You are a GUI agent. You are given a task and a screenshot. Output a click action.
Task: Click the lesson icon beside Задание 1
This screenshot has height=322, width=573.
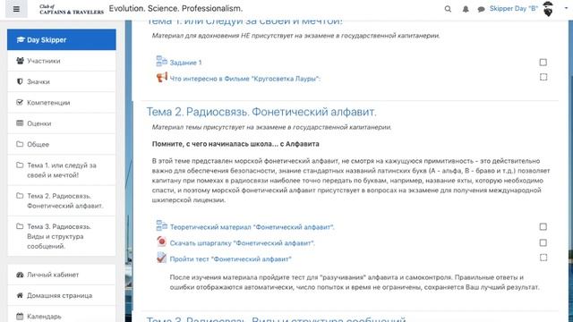coord(161,62)
